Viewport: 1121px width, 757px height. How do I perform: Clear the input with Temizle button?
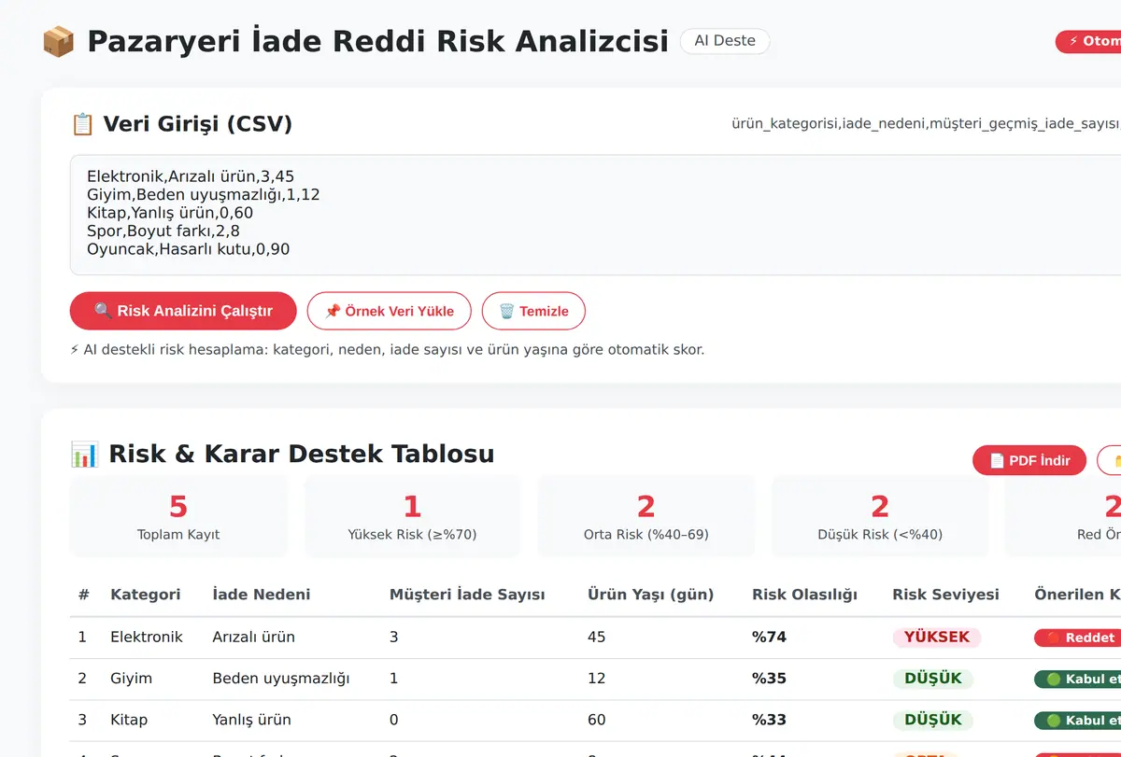click(x=533, y=311)
